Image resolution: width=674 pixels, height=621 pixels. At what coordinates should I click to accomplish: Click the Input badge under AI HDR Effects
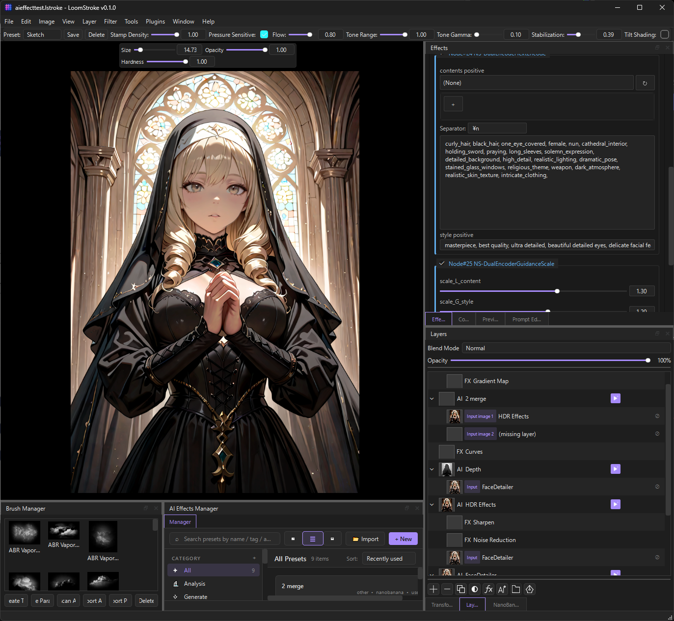(x=472, y=558)
